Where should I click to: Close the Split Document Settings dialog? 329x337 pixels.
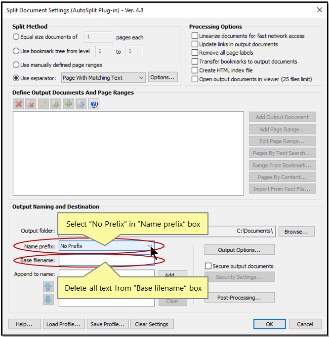click(320, 10)
